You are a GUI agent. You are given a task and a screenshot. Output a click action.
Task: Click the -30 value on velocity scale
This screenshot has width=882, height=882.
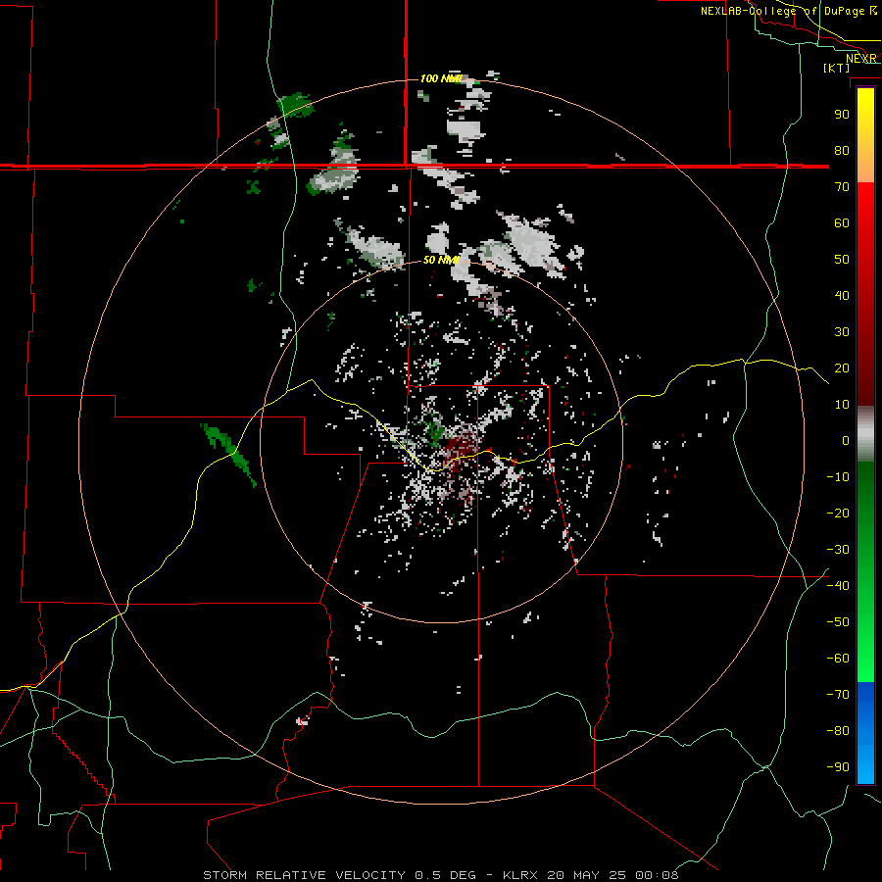pos(838,550)
